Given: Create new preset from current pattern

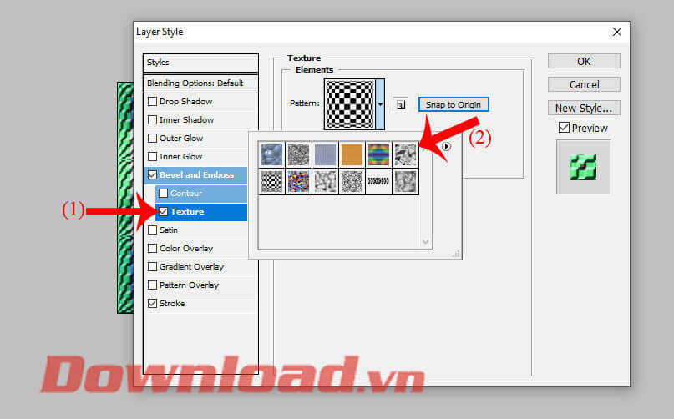Looking at the screenshot, I should [401, 104].
